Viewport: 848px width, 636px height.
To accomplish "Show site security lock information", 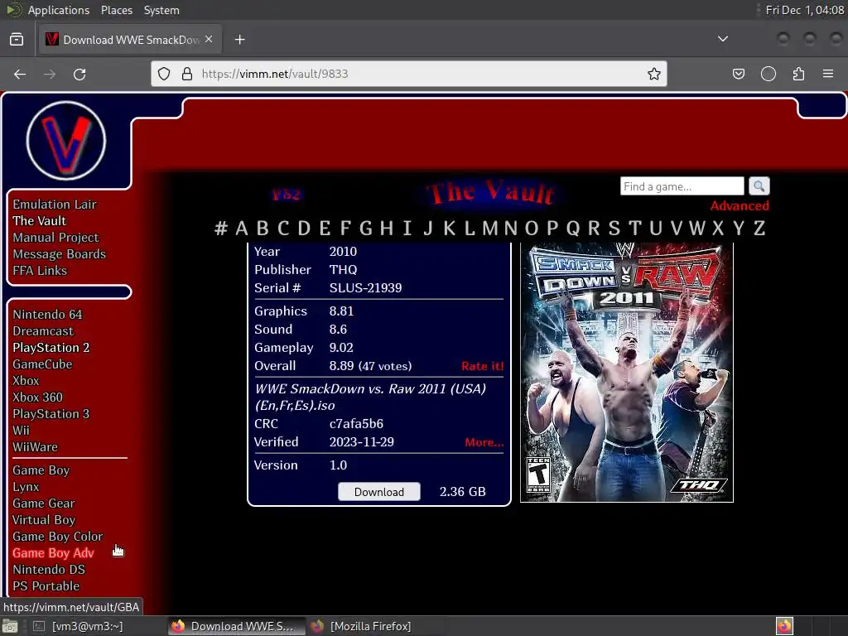I will [x=187, y=74].
